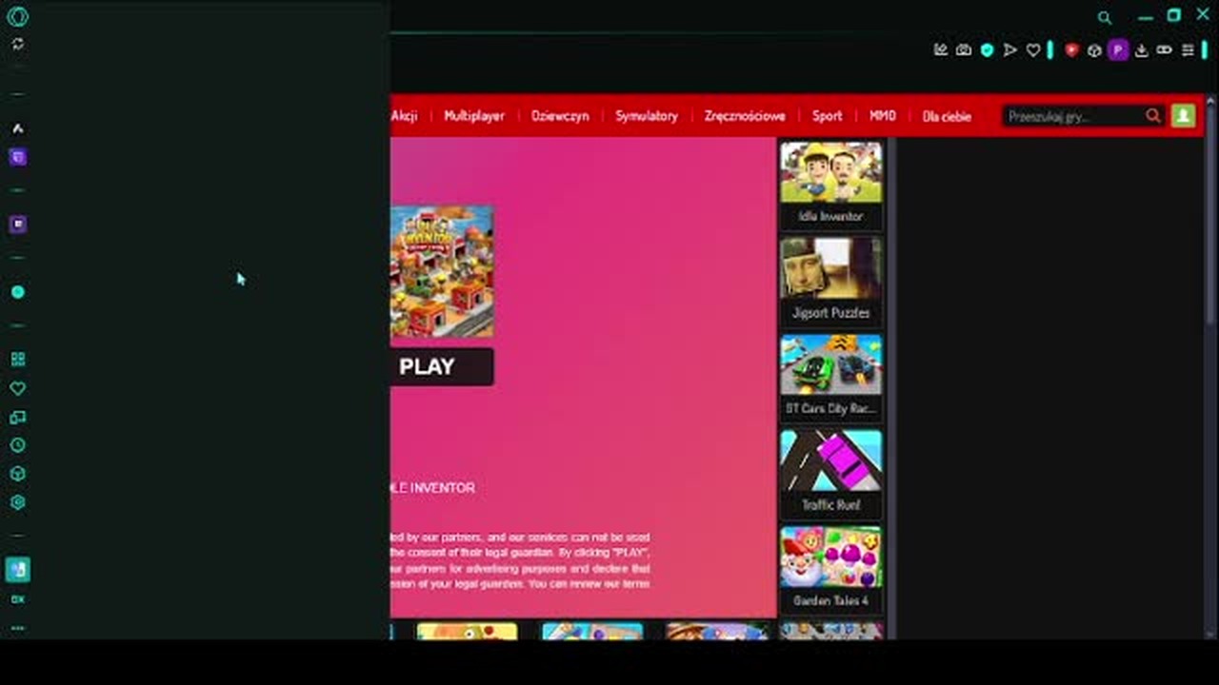The height and width of the screenshot is (685, 1219).
Task: Click the green user account button
Action: coord(1183,116)
